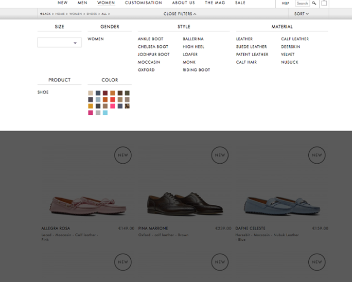Viewport: 352px width, 282px height.
Task: Open THE MAG menu item
Action: click(215, 3)
